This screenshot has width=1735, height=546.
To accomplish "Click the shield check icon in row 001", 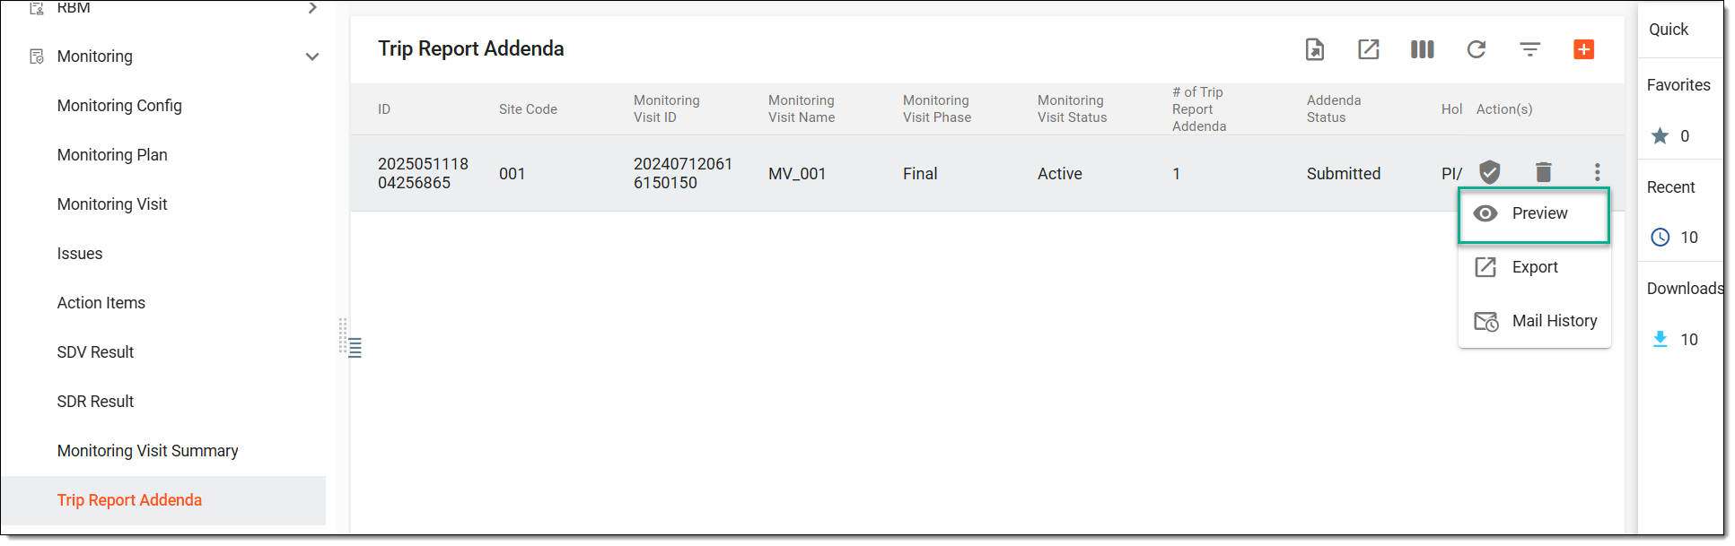I will [x=1490, y=171].
